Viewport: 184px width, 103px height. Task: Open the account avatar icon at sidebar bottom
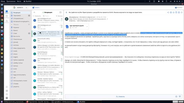(x=7, y=98)
